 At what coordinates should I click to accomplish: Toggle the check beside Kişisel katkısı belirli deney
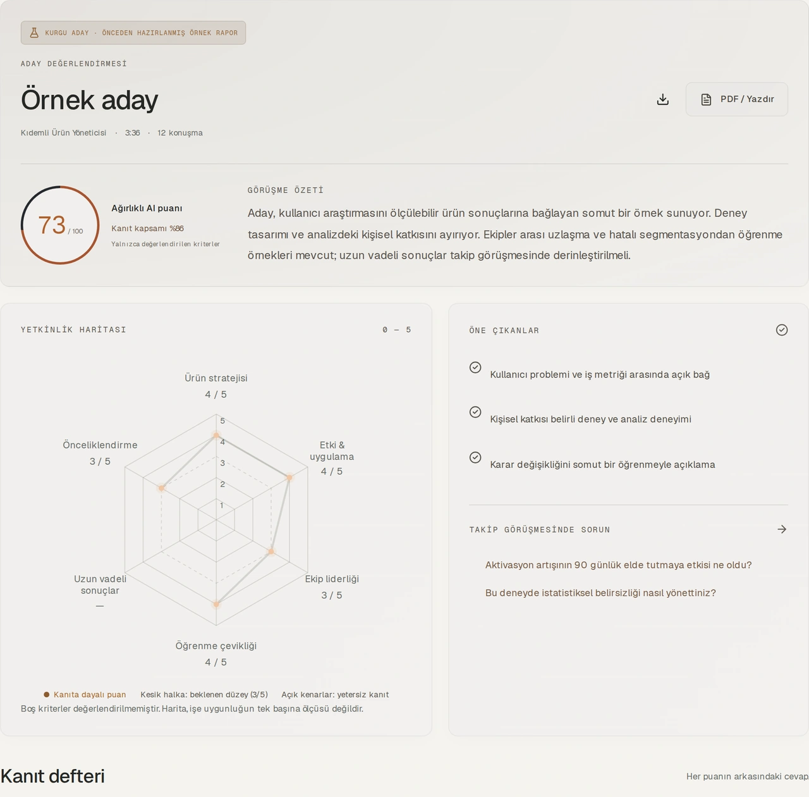point(475,412)
